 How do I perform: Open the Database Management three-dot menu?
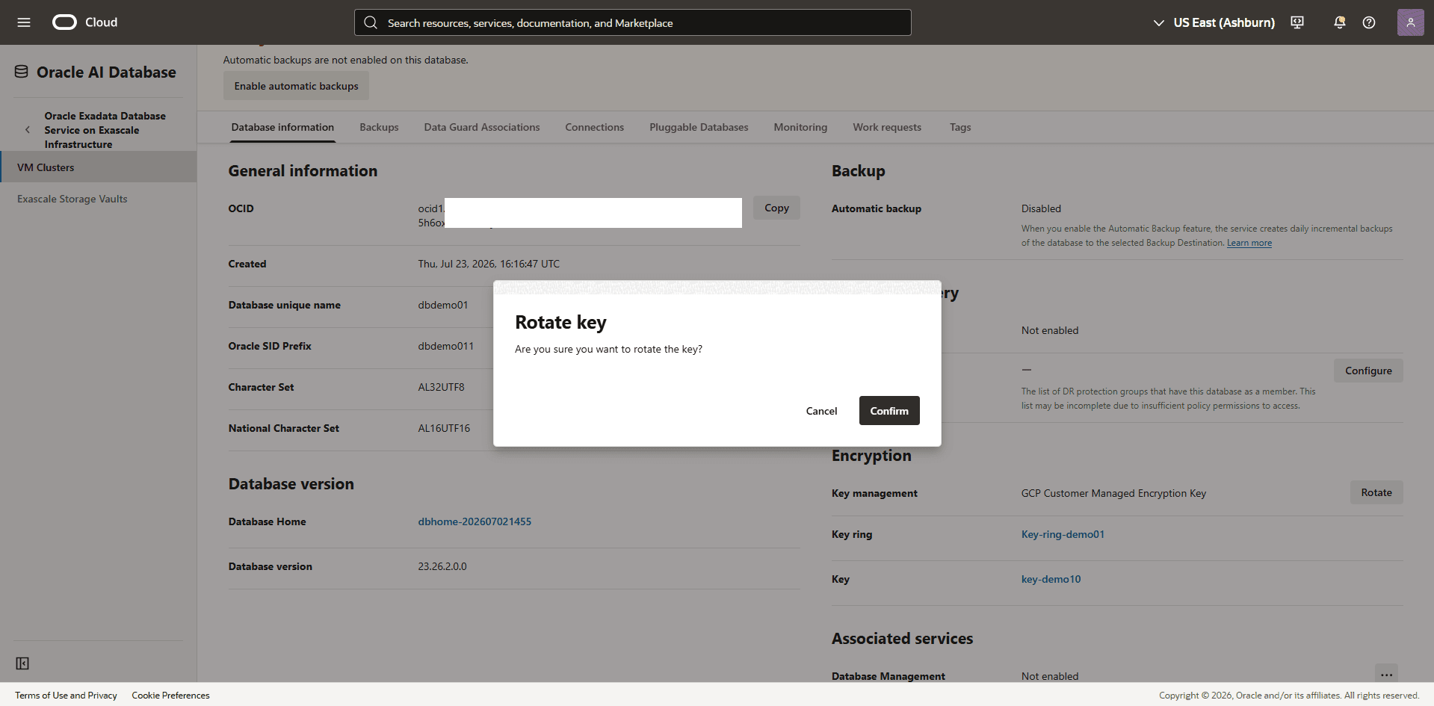click(1386, 675)
